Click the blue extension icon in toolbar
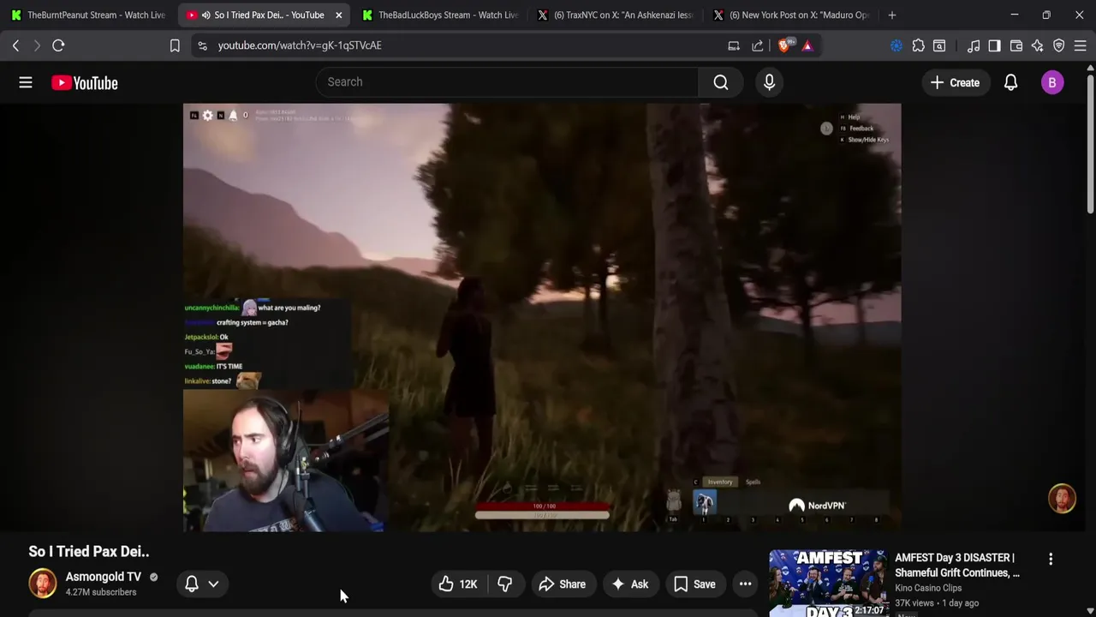 [896, 45]
